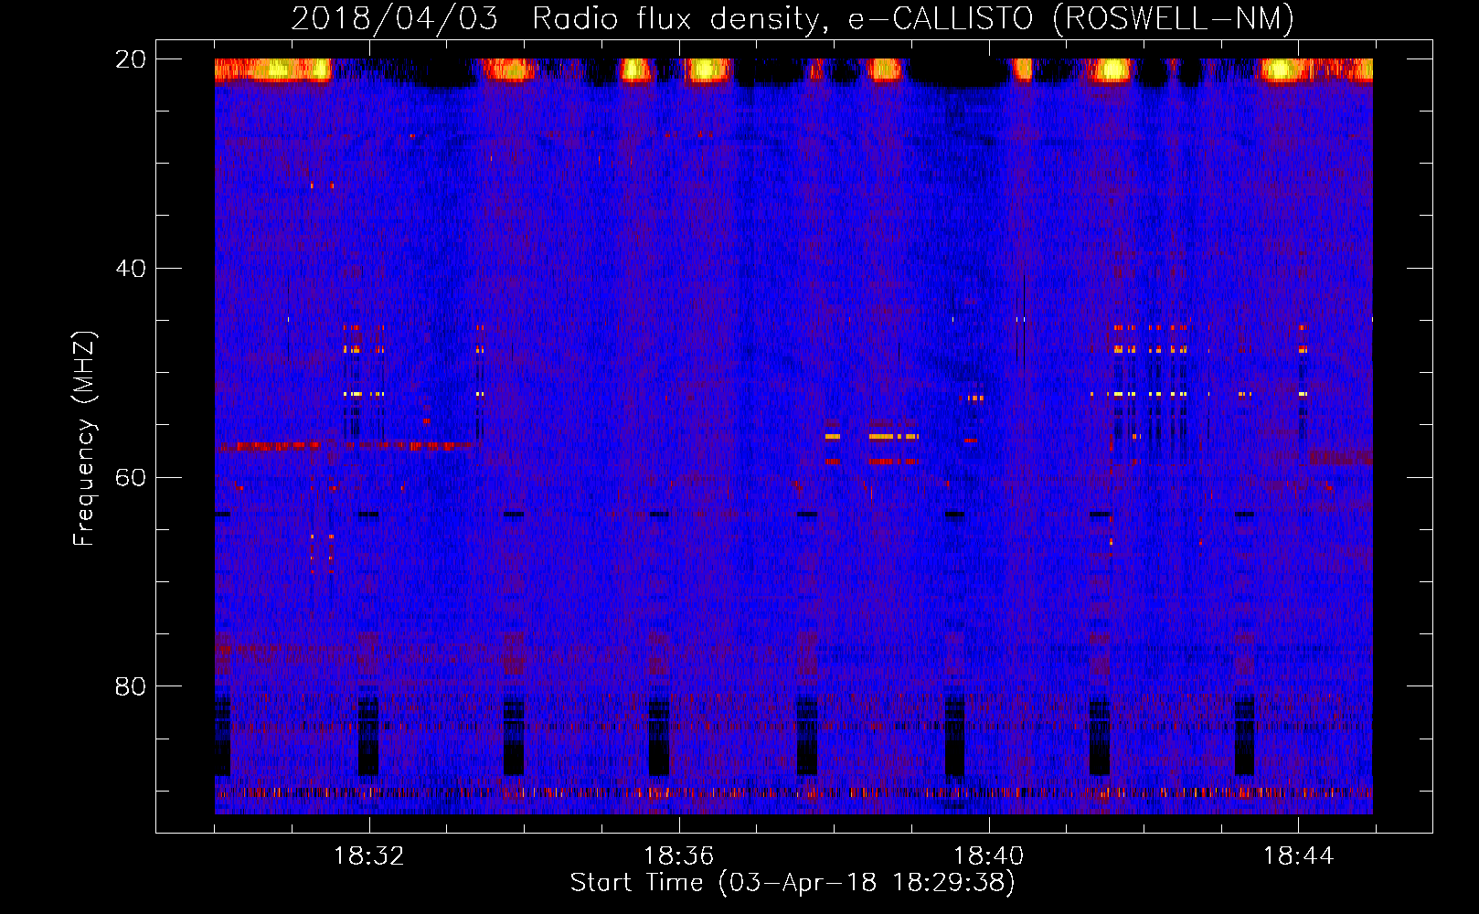Viewport: 1479px width, 914px height.
Task: Select the '18:44' time axis label
Action: [x=1298, y=856]
